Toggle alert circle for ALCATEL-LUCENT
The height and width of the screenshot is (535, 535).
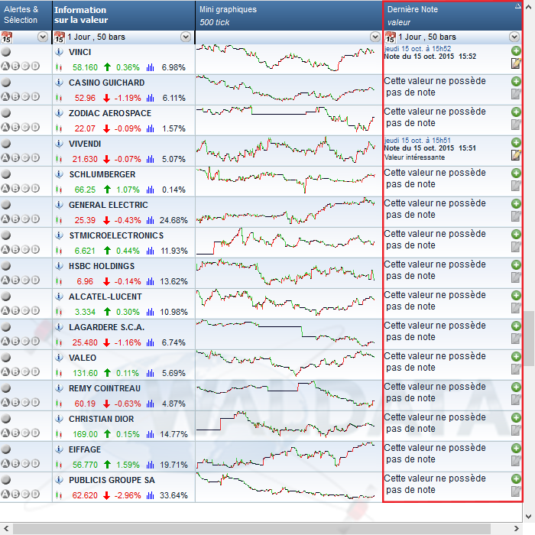(6, 297)
